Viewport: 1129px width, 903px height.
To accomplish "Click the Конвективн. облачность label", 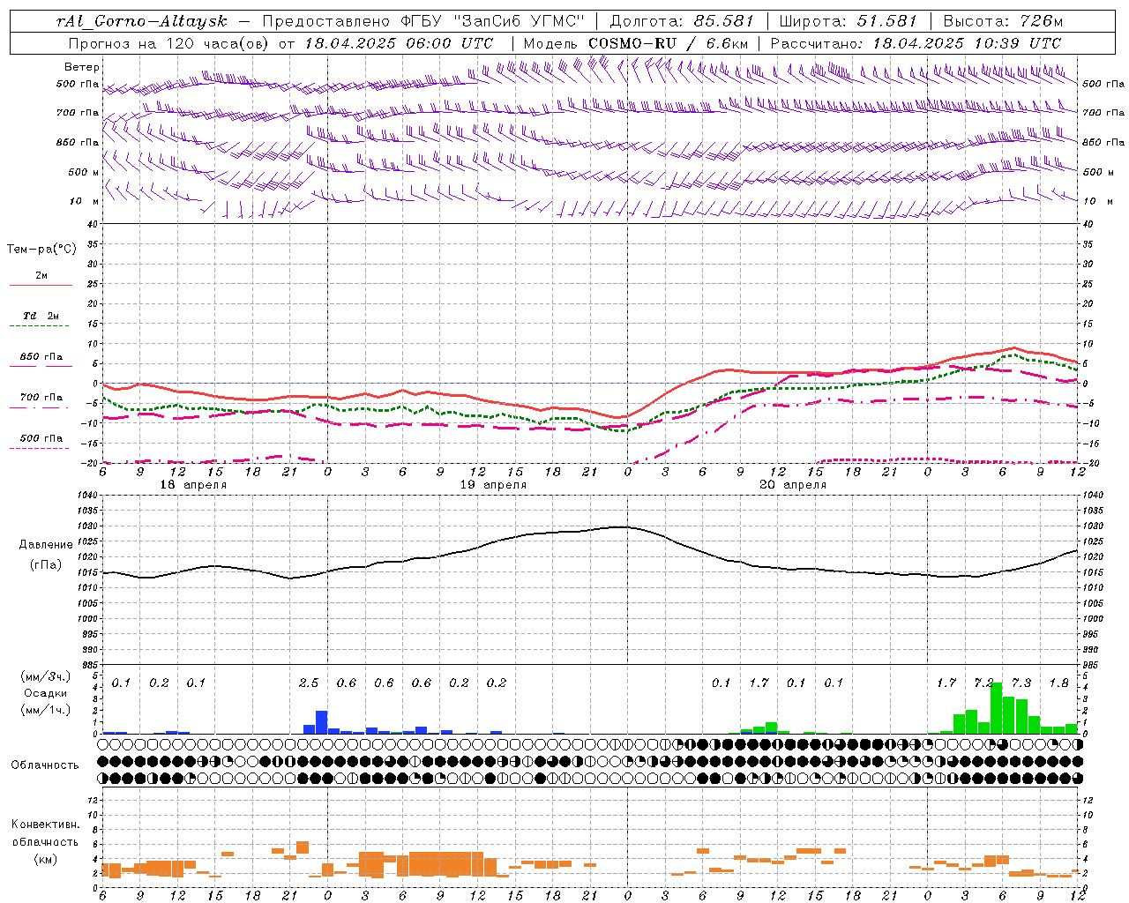I will [45, 833].
